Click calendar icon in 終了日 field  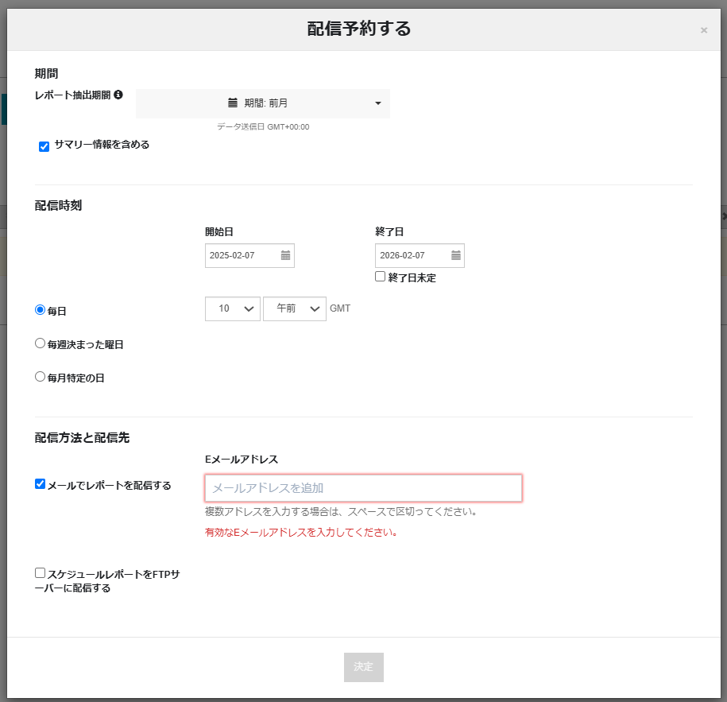[x=455, y=255]
